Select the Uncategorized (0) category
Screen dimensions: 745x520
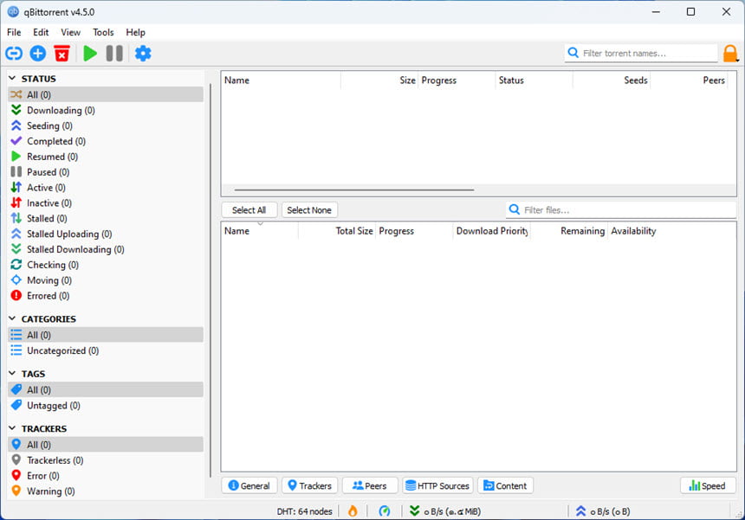click(106, 350)
